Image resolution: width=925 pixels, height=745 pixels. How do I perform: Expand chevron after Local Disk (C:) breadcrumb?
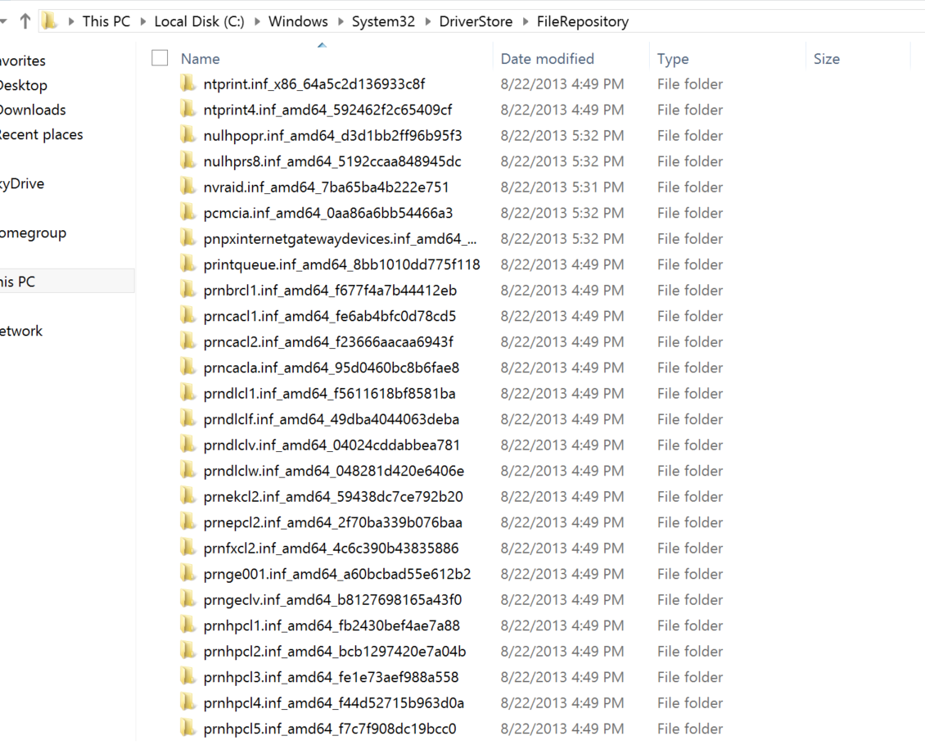[x=257, y=22]
